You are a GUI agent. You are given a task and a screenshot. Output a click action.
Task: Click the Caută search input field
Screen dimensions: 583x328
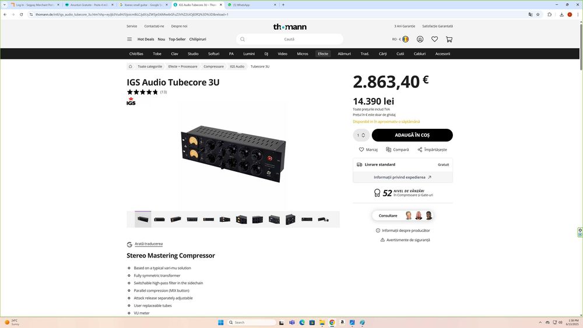[289, 39]
